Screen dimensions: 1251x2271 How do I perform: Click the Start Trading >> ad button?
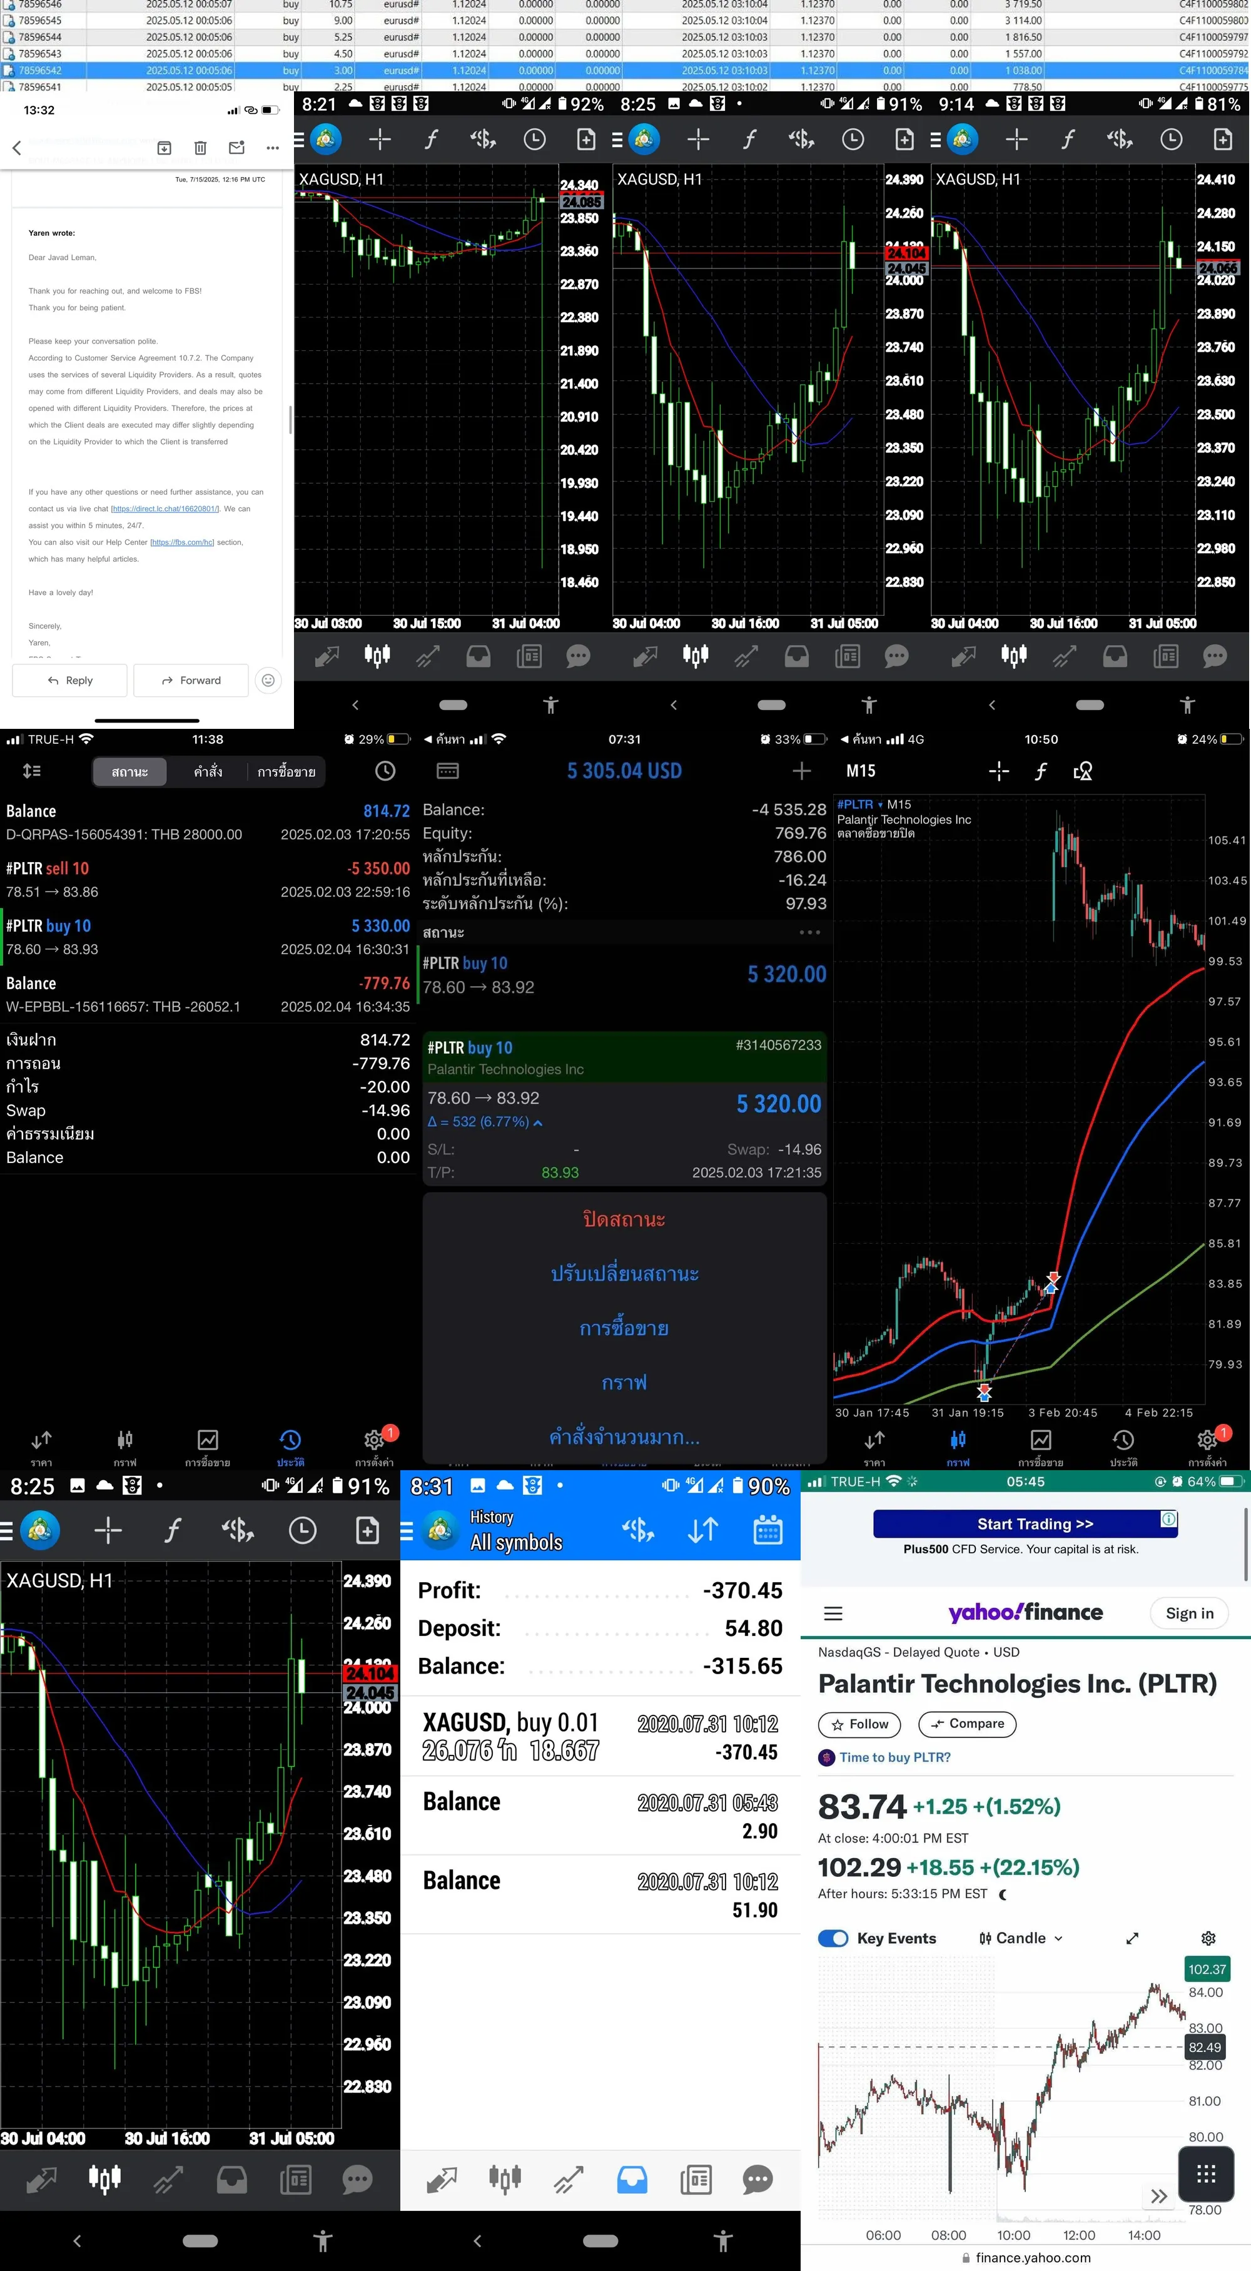(x=1025, y=1524)
